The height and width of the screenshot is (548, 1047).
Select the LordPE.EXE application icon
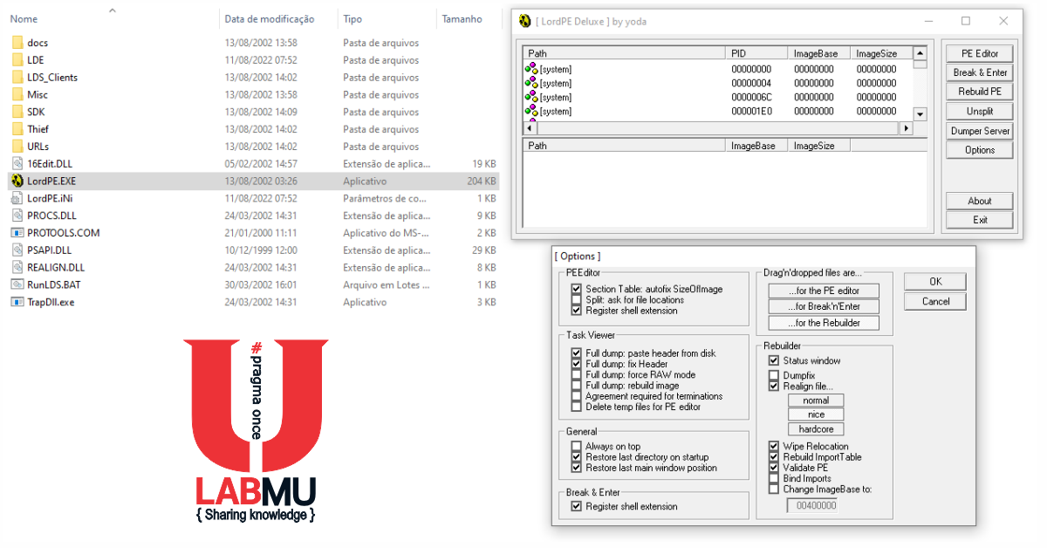[x=17, y=181]
